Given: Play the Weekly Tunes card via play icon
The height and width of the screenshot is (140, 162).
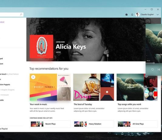Looking at the screenshot, I should [x=33, y=77].
